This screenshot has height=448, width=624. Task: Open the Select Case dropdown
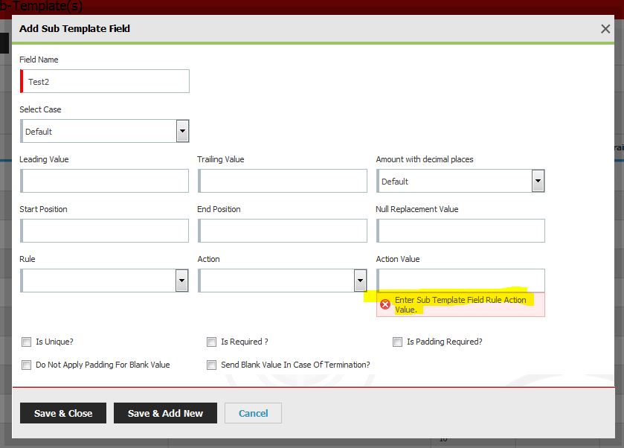(182, 131)
